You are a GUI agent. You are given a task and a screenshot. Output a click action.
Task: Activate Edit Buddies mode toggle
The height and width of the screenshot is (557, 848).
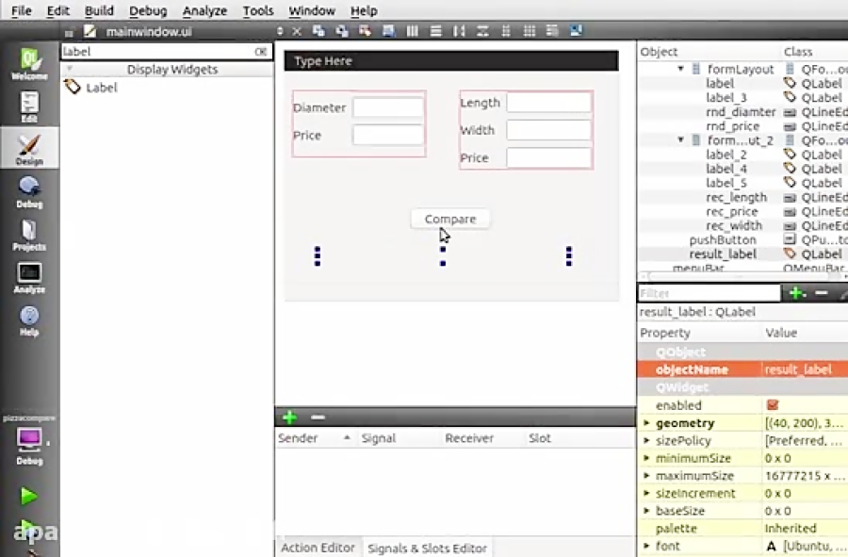tap(364, 30)
